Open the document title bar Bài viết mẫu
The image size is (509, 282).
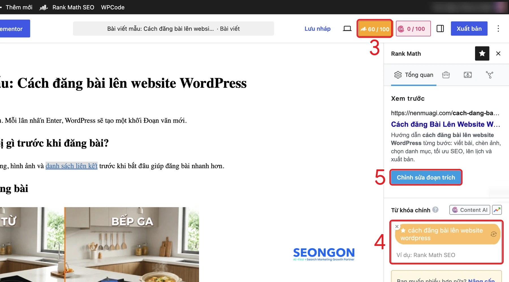click(x=173, y=28)
